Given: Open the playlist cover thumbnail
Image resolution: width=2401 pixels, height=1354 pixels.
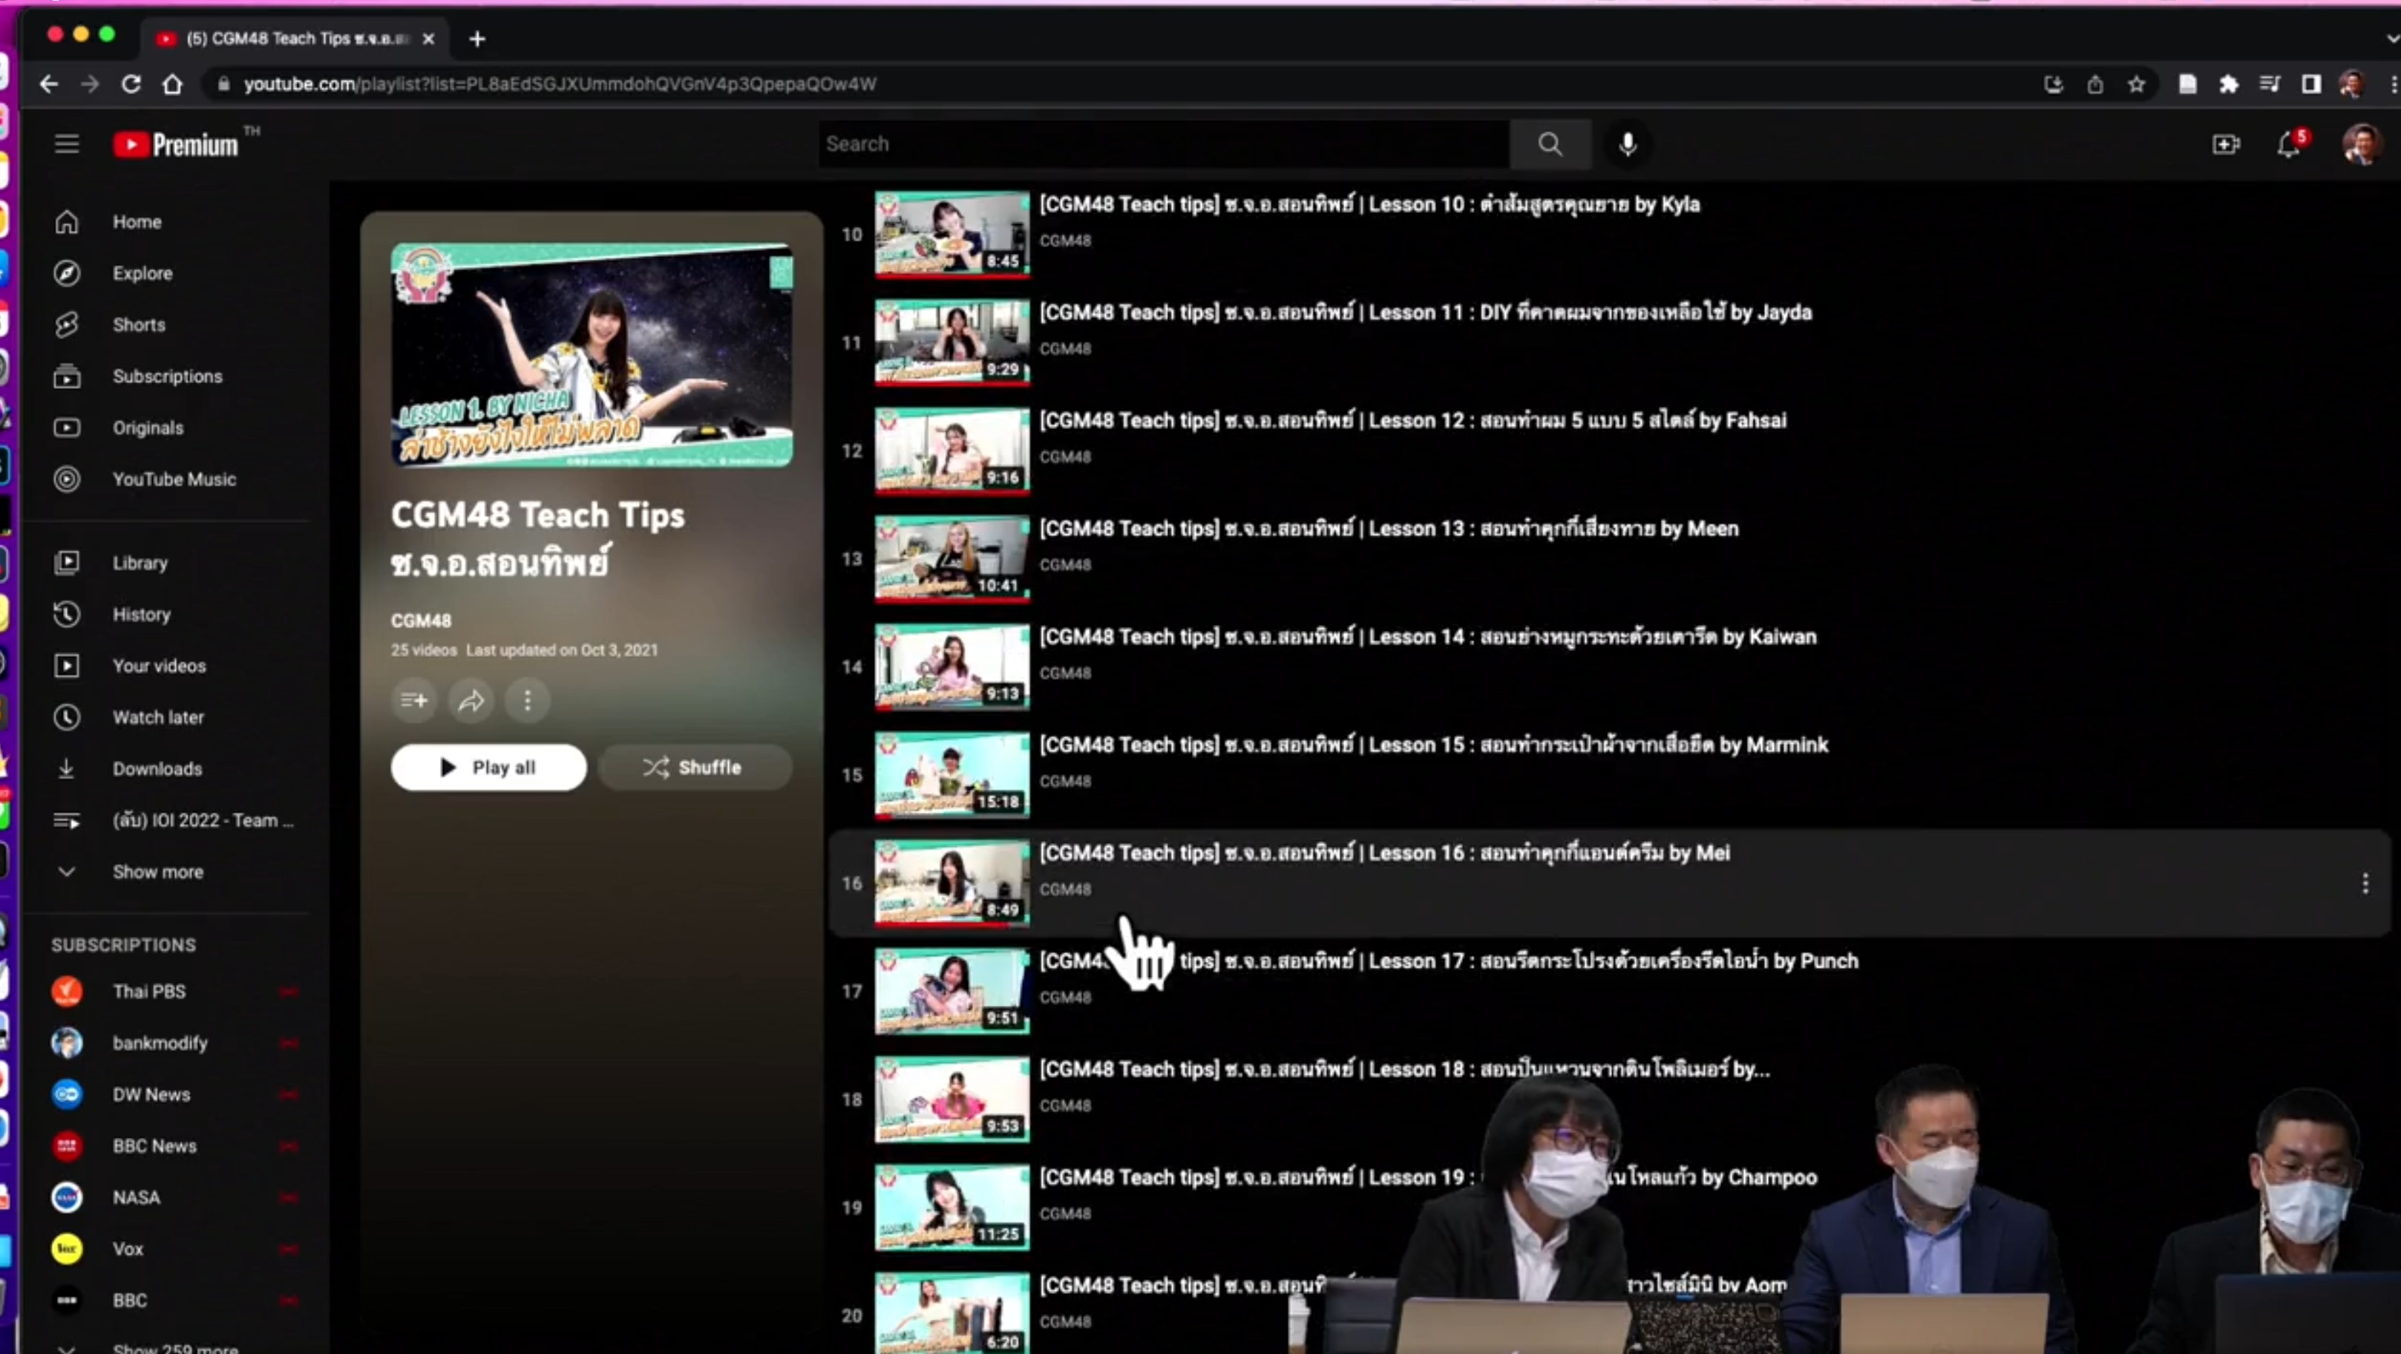Looking at the screenshot, I should [x=592, y=356].
